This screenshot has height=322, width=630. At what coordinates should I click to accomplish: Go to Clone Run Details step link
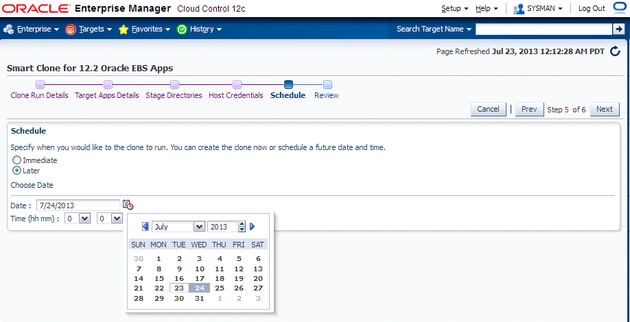click(39, 95)
